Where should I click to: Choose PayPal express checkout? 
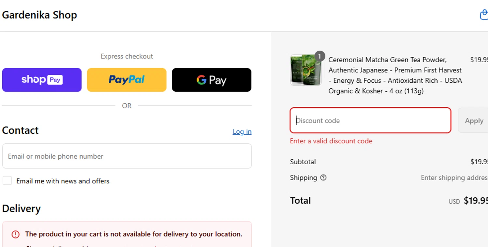pos(127,80)
